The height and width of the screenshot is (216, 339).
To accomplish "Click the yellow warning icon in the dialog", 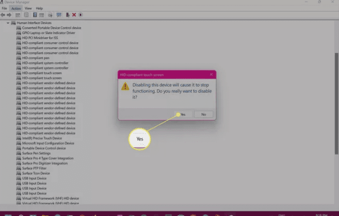I will pos(125,86).
